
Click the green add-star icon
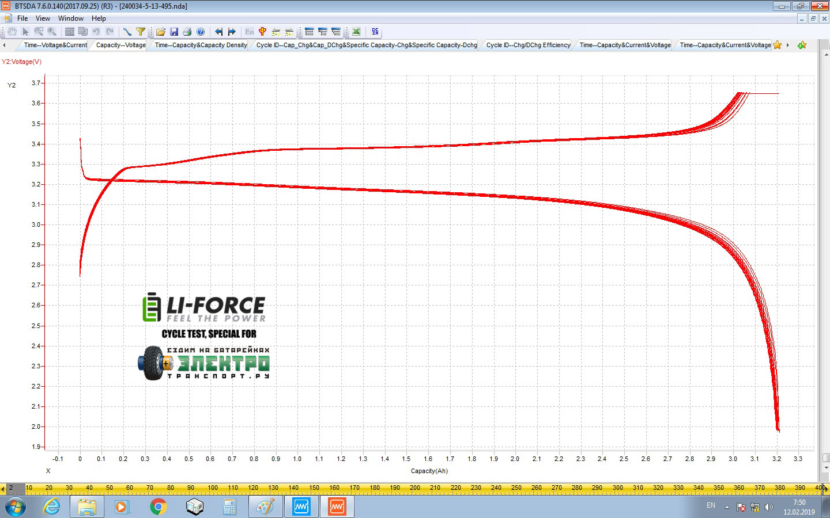click(802, 45)
